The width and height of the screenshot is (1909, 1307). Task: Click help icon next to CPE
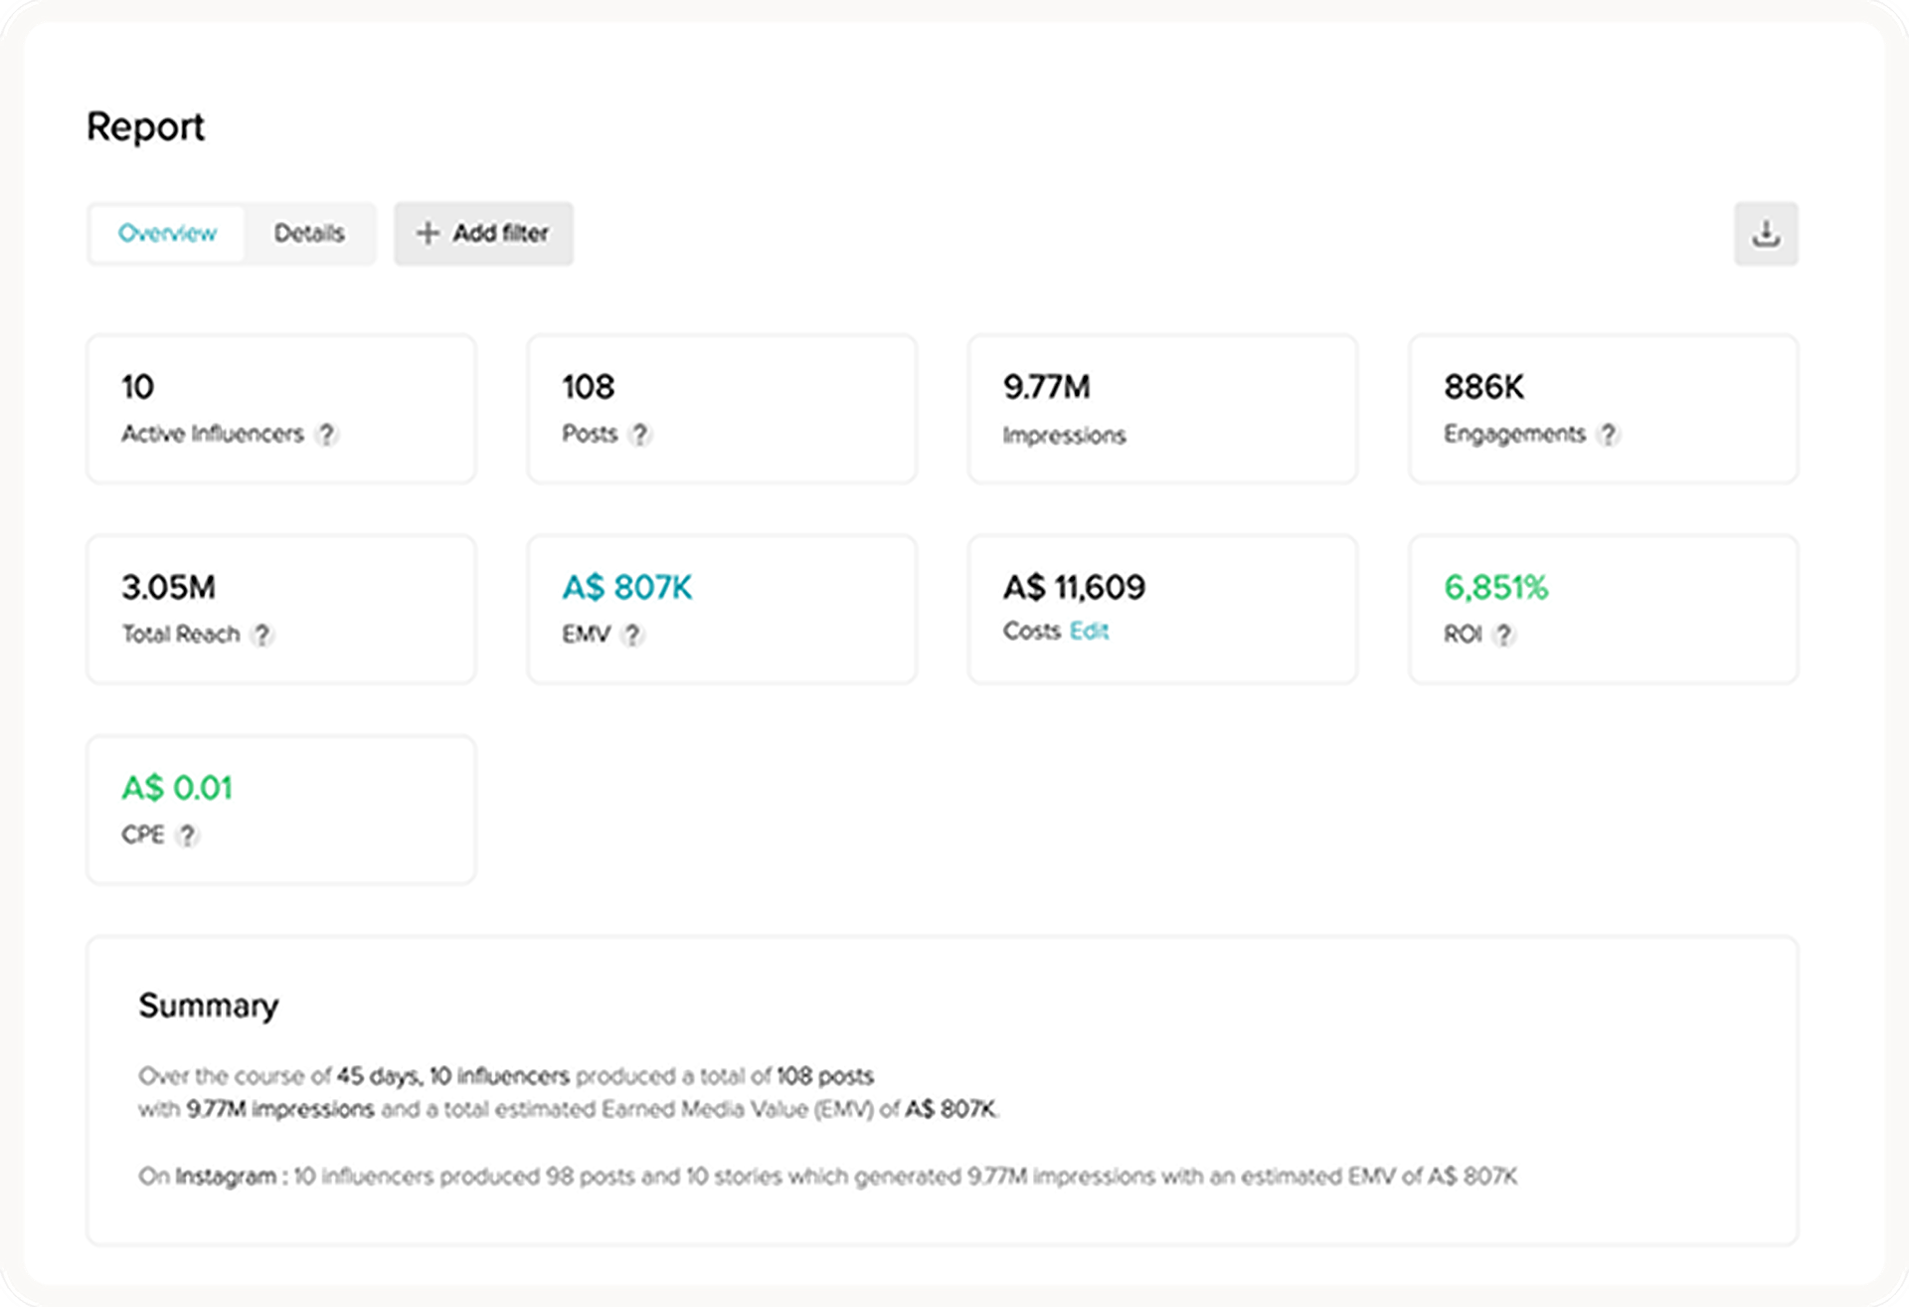[186, 836]
